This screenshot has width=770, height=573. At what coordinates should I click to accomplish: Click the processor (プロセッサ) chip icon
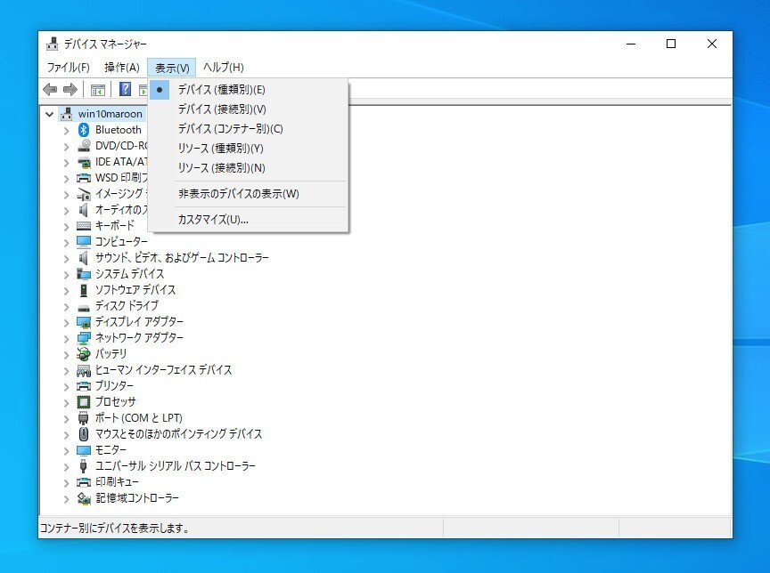pos(84,402)
